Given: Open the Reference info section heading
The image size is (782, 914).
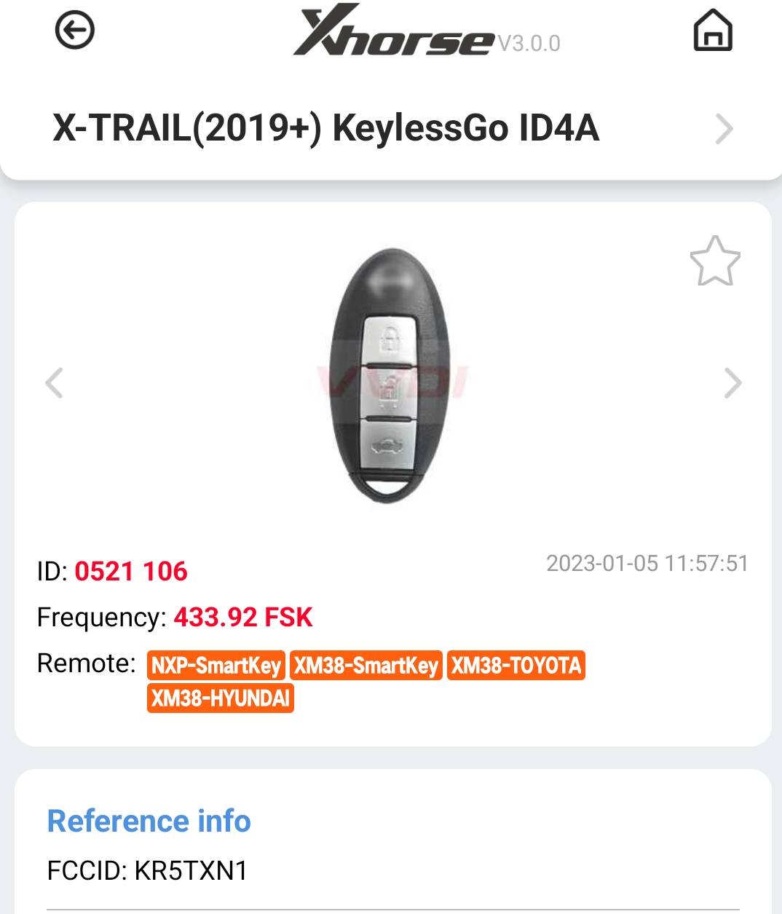Looking at the screenshot, I should [149, 821].
